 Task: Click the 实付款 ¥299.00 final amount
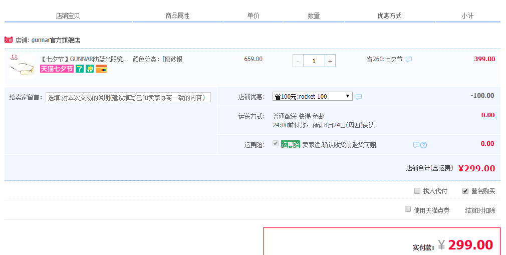453,245
